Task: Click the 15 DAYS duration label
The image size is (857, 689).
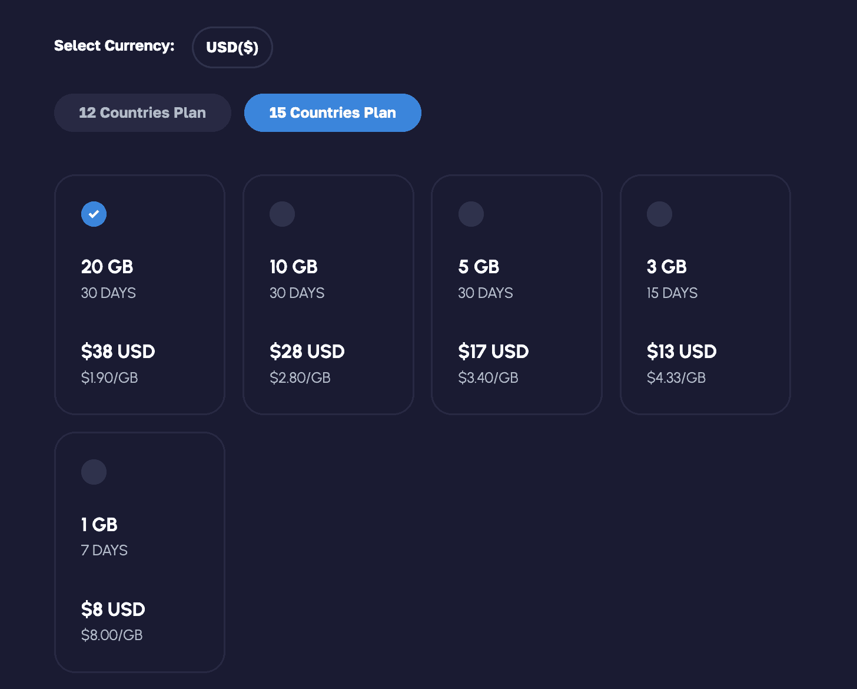Action: [x=672, y=293]
